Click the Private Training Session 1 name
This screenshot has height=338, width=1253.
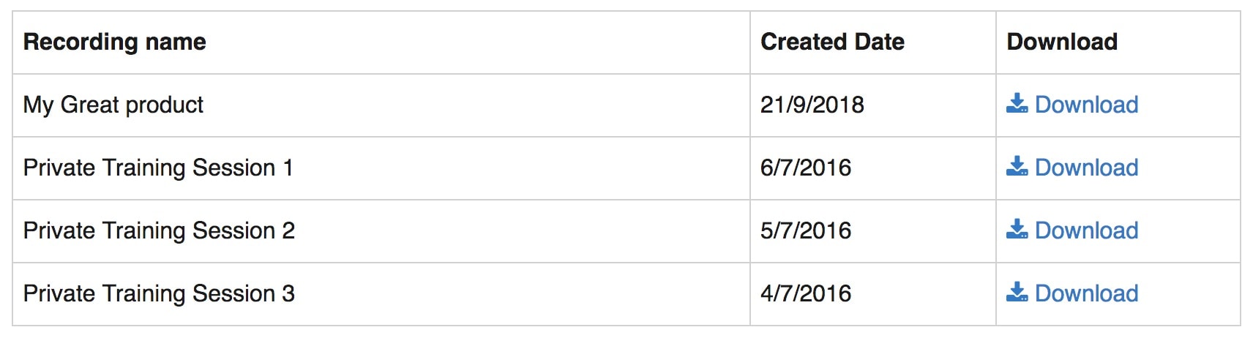pos(158,168)
